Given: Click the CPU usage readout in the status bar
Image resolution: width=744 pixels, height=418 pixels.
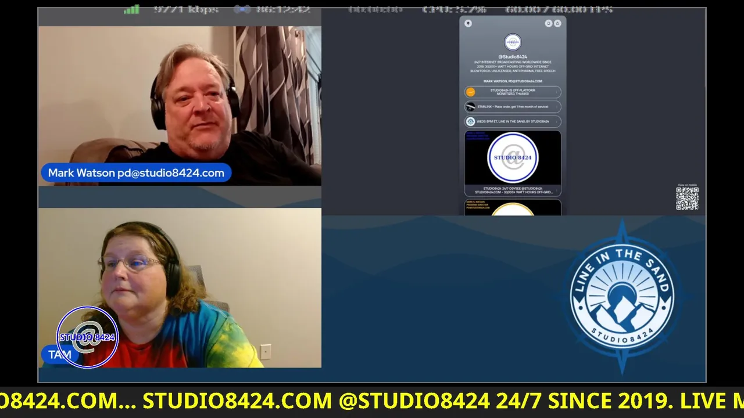Looking at the screenshot, I should pyautogui.click(x=454, y=9).
